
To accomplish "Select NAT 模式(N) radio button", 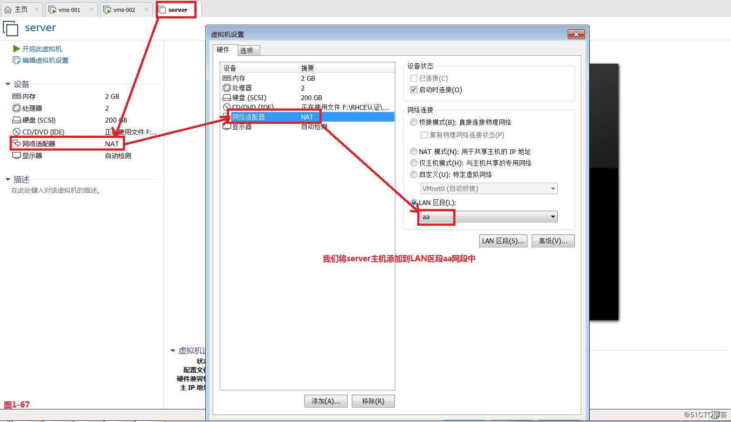I will (413, 151).
